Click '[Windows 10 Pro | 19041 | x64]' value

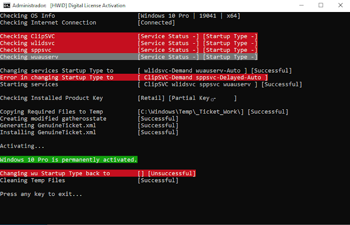coord(189,16)
